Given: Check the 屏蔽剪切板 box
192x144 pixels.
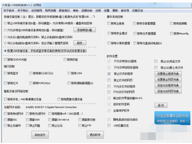Looking at the screenshot, I should [80, 119].
